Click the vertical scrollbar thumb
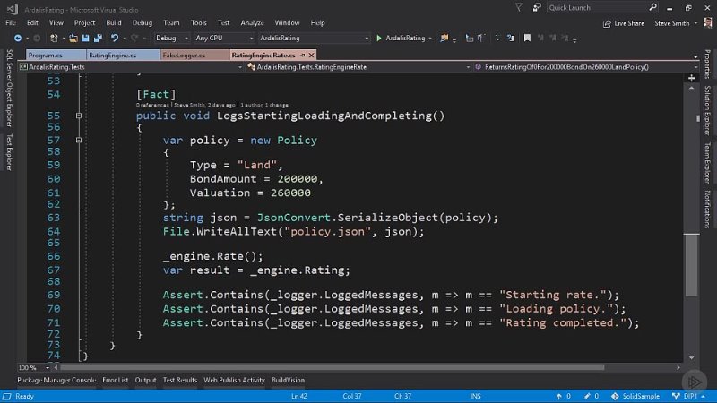 coord(691,265)
